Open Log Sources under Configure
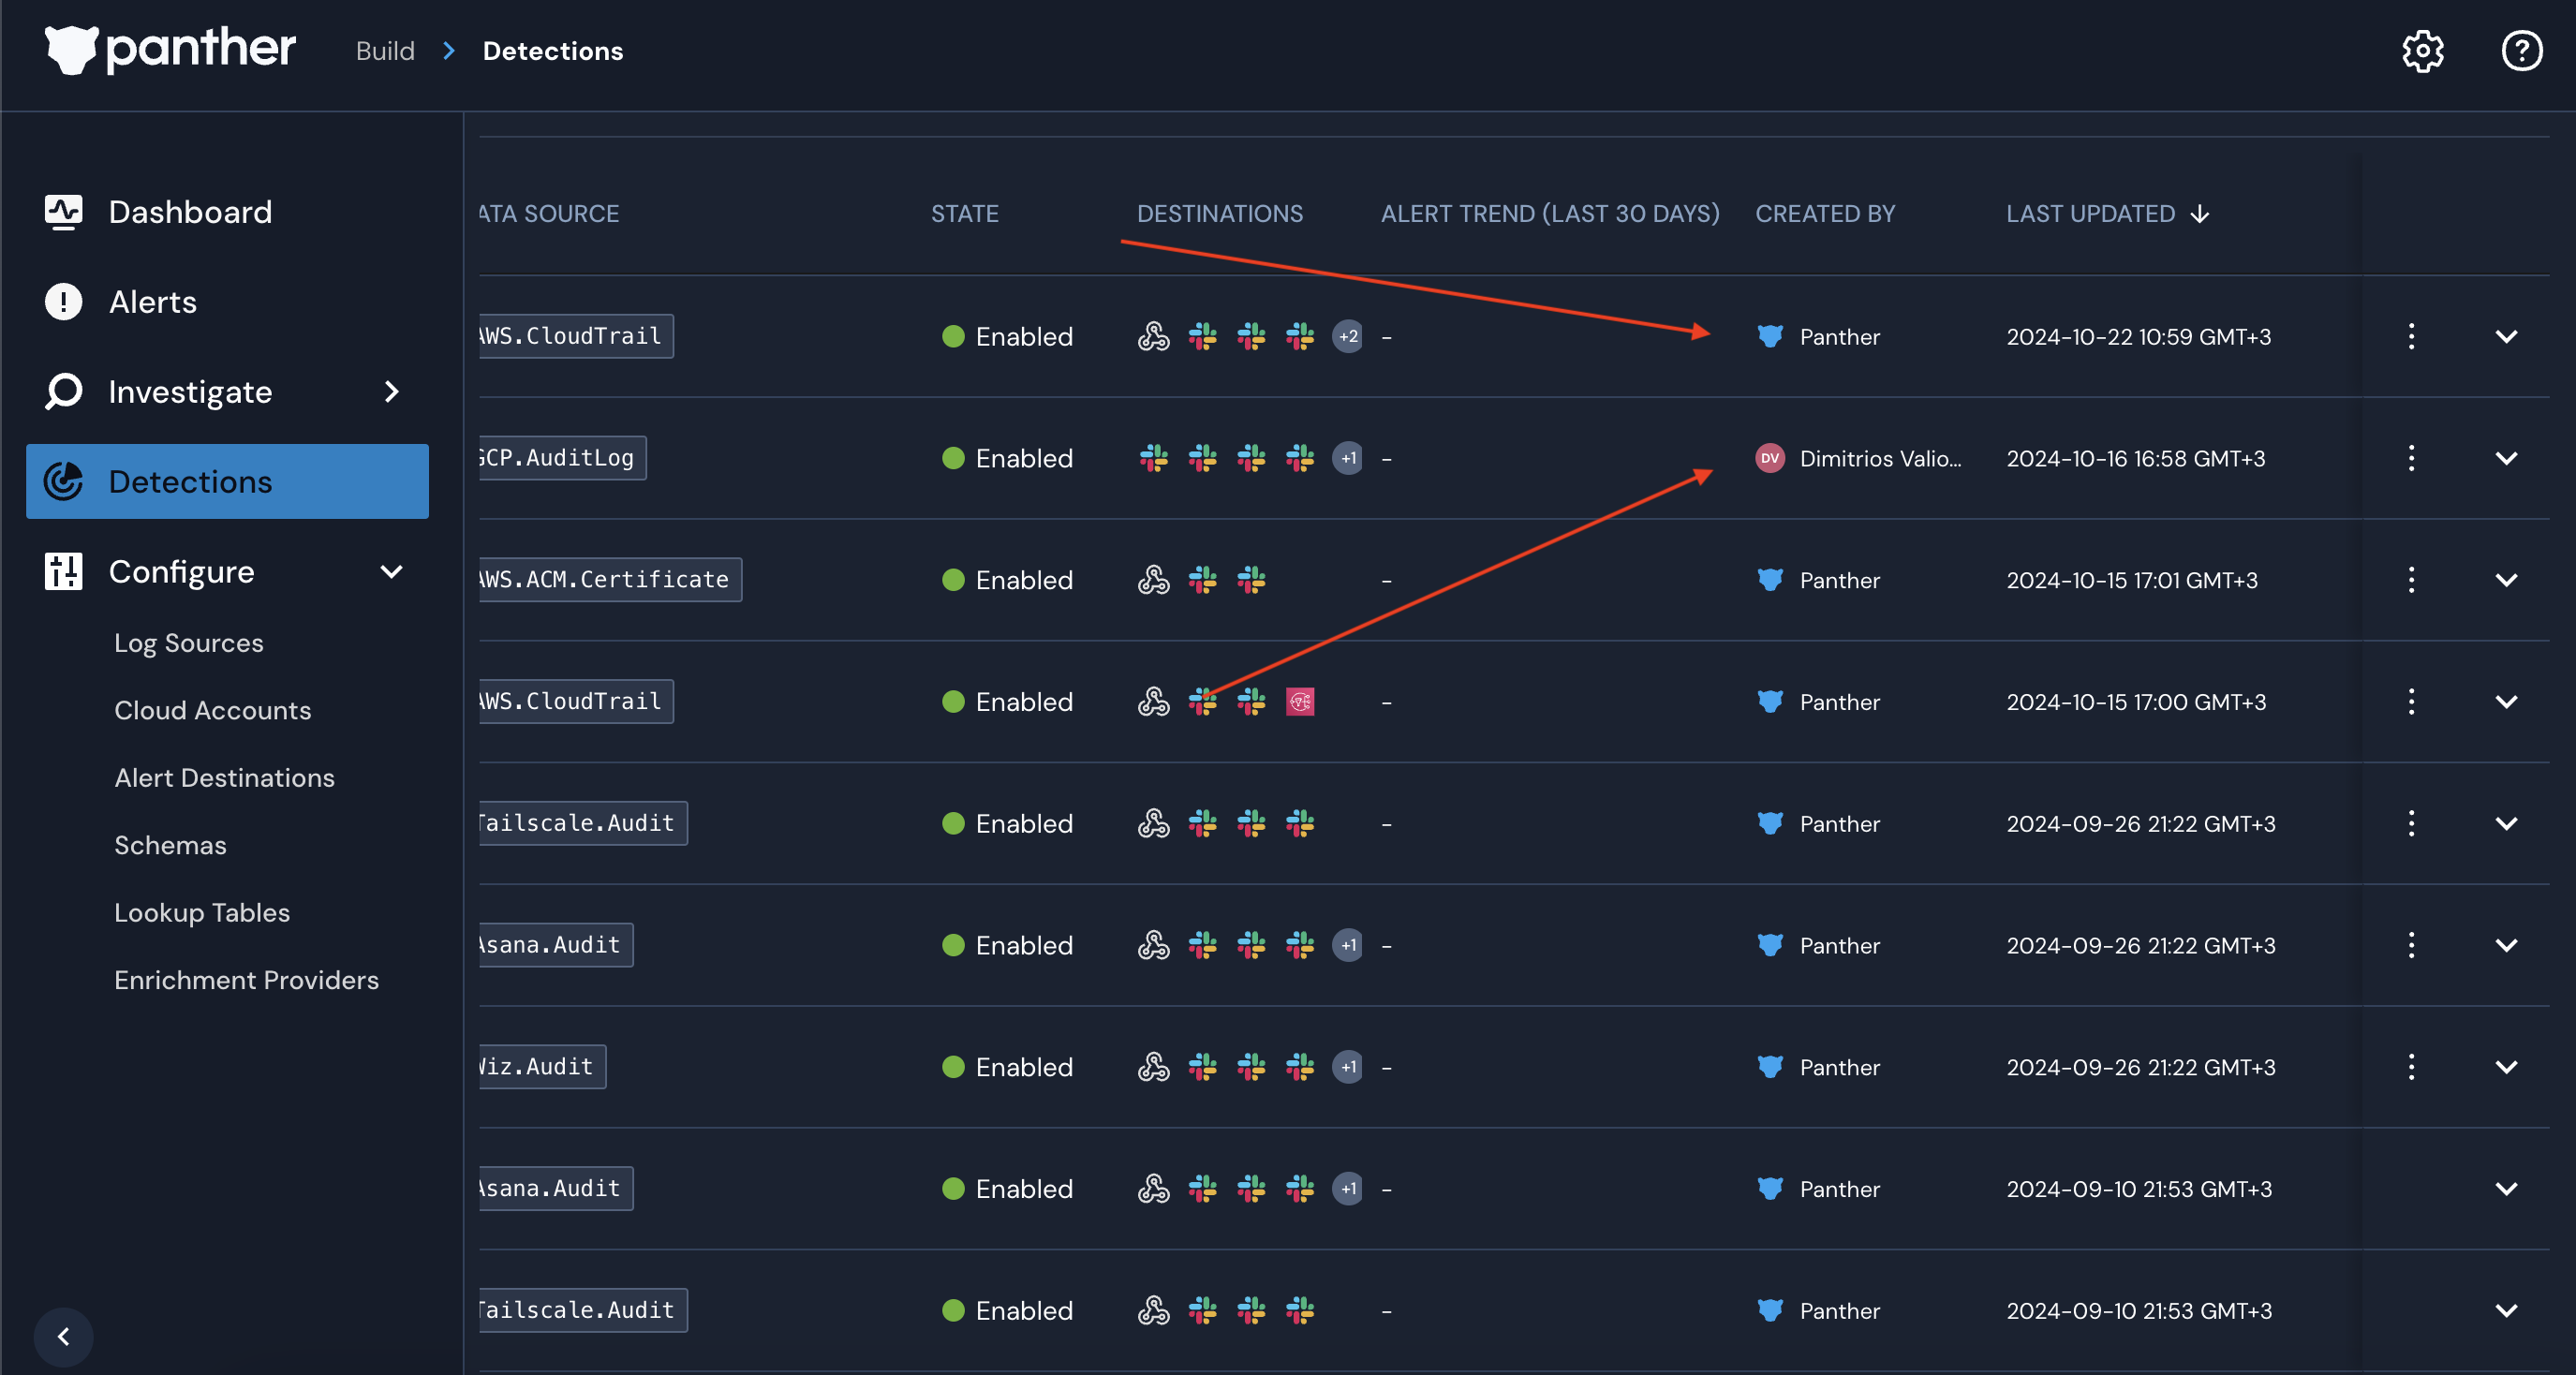Screen dimensions: 2576x1375 (189, 643)
